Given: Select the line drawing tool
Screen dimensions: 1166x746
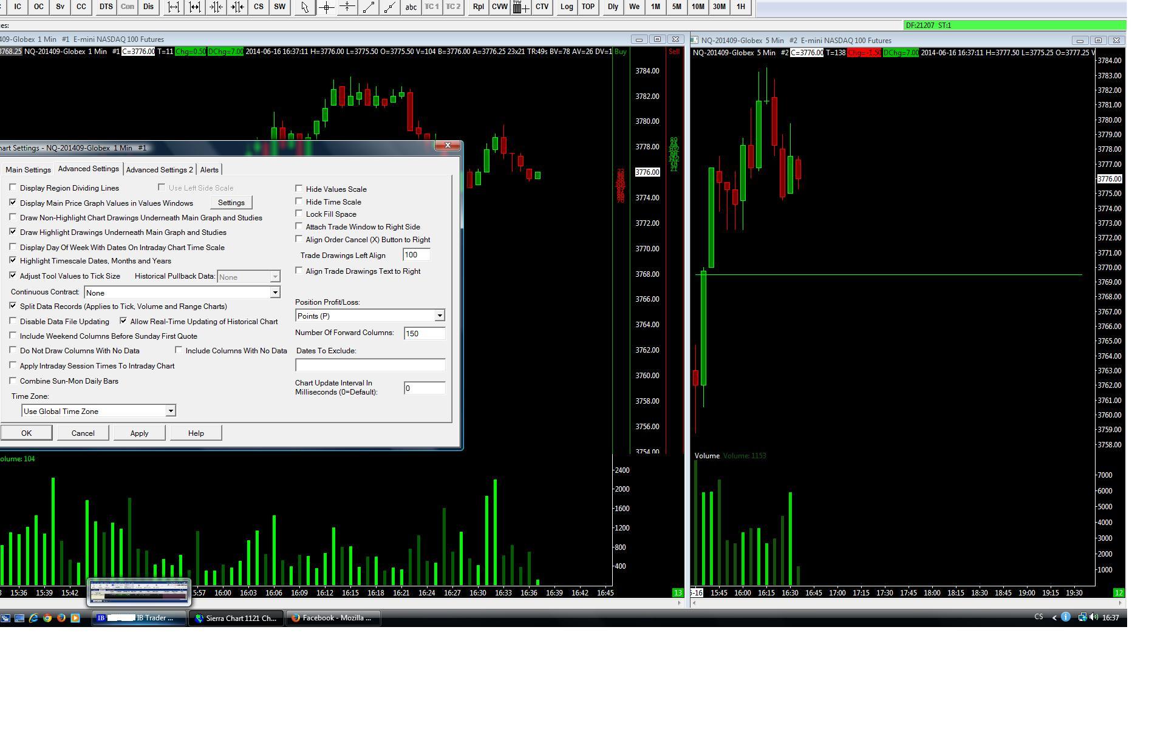Looking at the screenshot, I should (x=368, y=7).
